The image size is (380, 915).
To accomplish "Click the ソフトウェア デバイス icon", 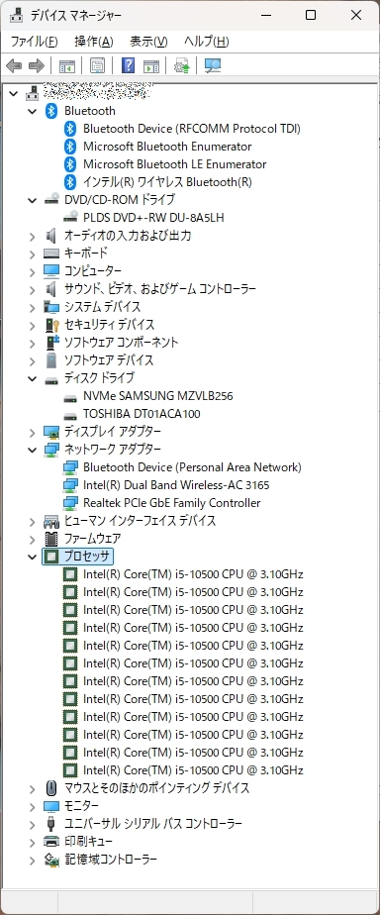I will coord(51,360).
